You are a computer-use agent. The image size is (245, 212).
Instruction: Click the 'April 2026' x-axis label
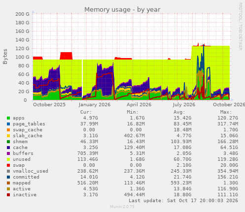[x=139, y=105]
